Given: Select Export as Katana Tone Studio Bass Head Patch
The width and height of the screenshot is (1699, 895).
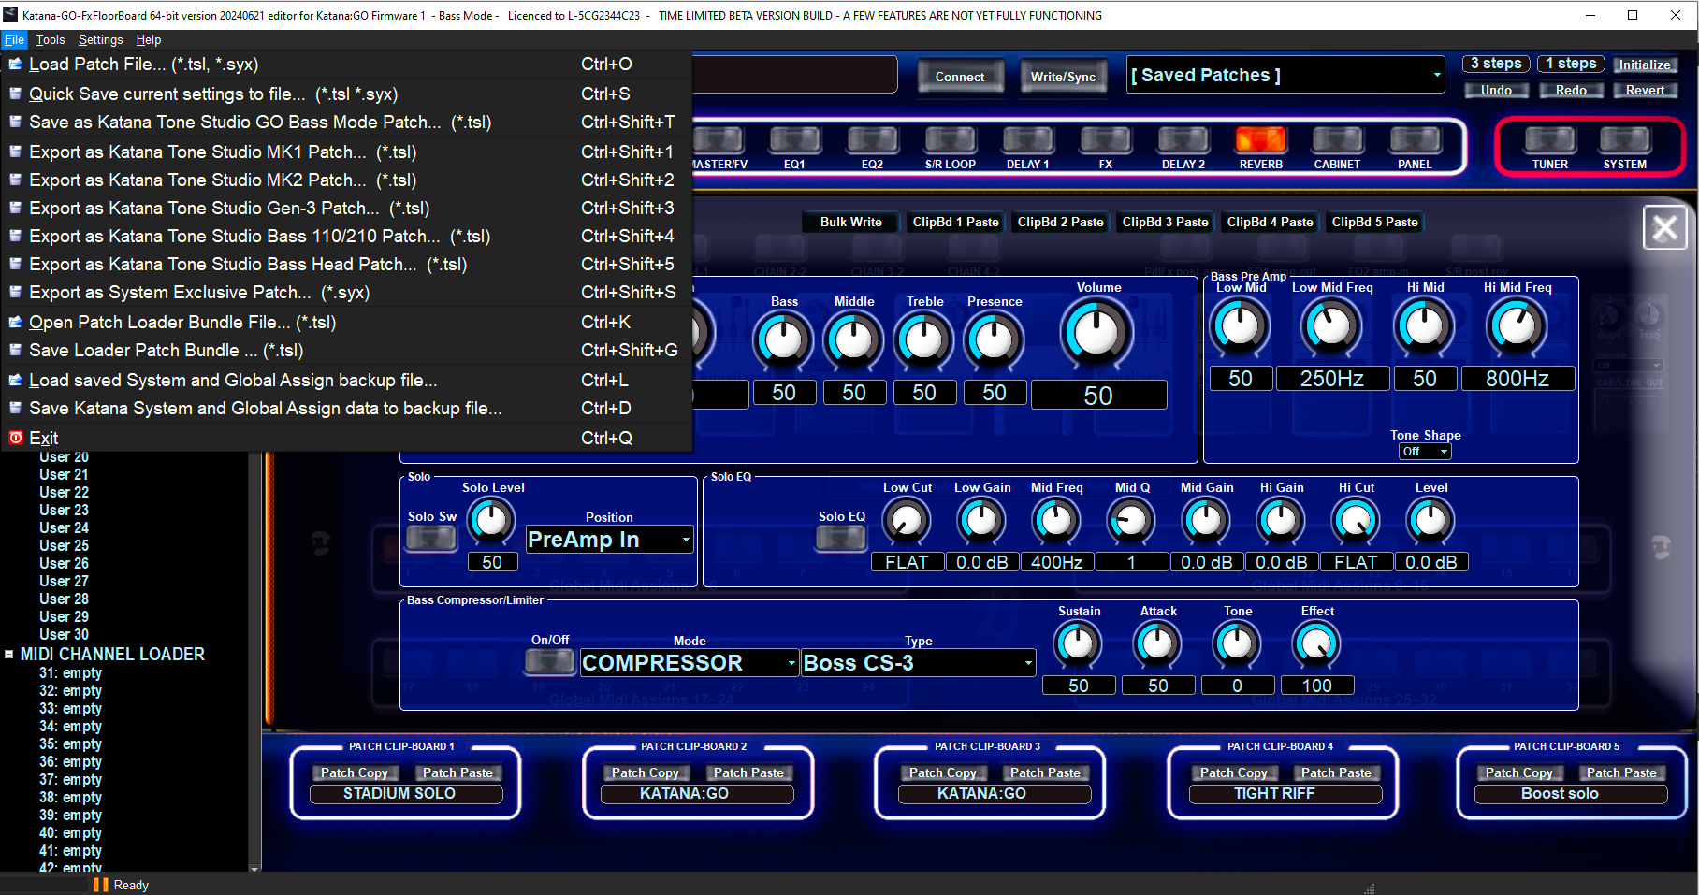Looking at the screenshot, I should (346, 264).
